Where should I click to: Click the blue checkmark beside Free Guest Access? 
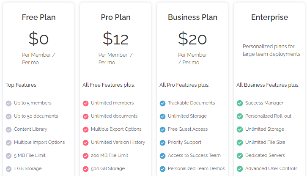[x=162, y=129]
